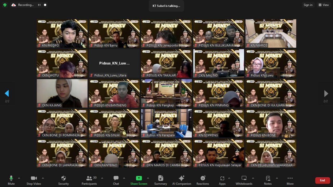The image size is (333, 187).
Task: Open the Security shield options
Action: click(63, 180)
